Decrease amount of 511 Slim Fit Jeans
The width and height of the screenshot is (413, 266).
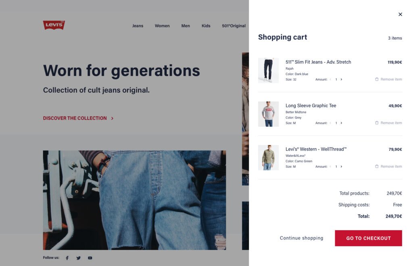coord(330,79)
